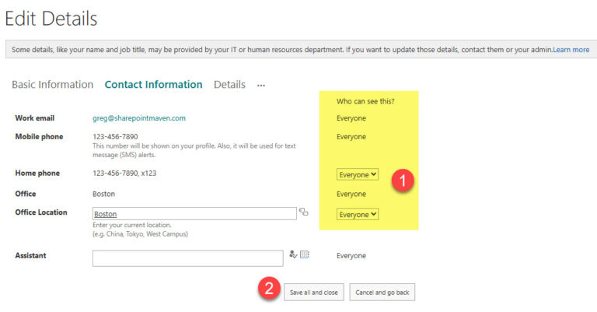The width and height of the screenshot is (597, 312).
Task: Click the Mobile phone field label
Action: click(39, 136)
